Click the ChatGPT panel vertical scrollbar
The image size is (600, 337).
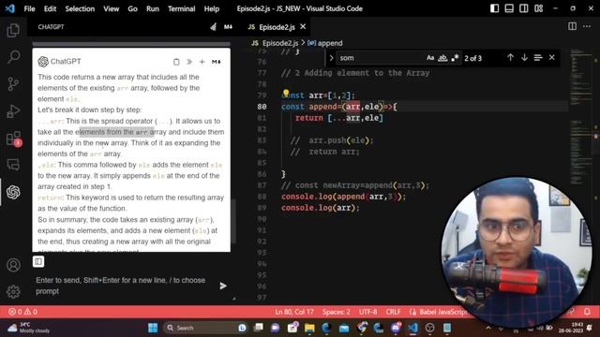(233, 222)
